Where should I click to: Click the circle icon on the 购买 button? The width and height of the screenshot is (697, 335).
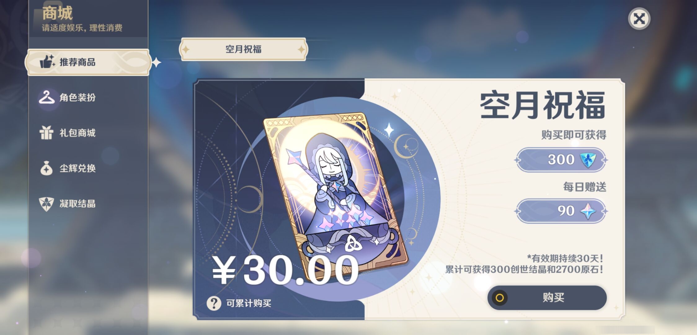coord(499,298)
